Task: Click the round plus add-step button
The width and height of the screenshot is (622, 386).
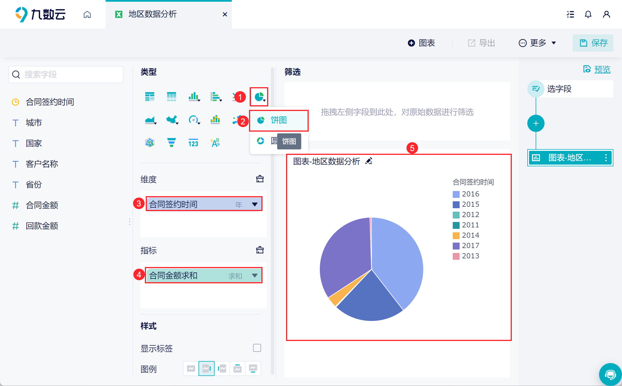Action: pyautogui.click(x=536, y=124)
